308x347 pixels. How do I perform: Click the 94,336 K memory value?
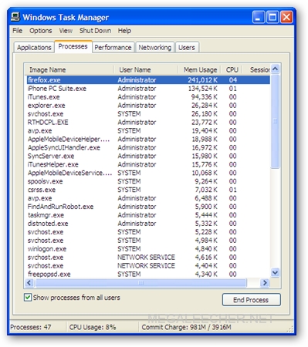[x=205, y=97]
